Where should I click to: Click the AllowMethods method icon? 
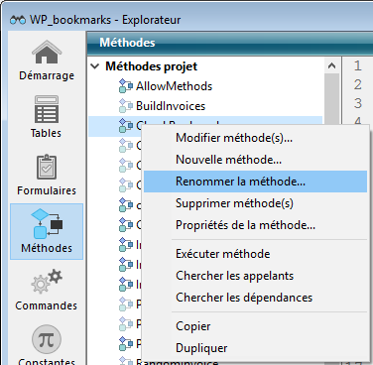(x=126, y=86)
